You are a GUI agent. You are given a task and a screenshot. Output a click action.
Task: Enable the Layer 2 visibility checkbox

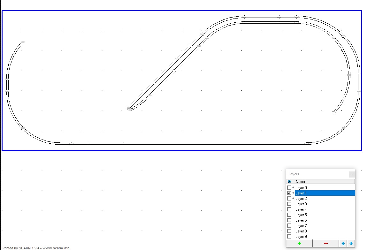point(289,198)
